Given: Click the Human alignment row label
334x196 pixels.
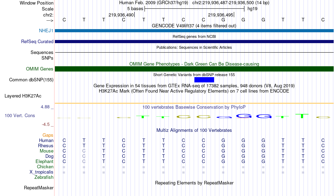Looking at the screenshot, I should coord(46,141).
